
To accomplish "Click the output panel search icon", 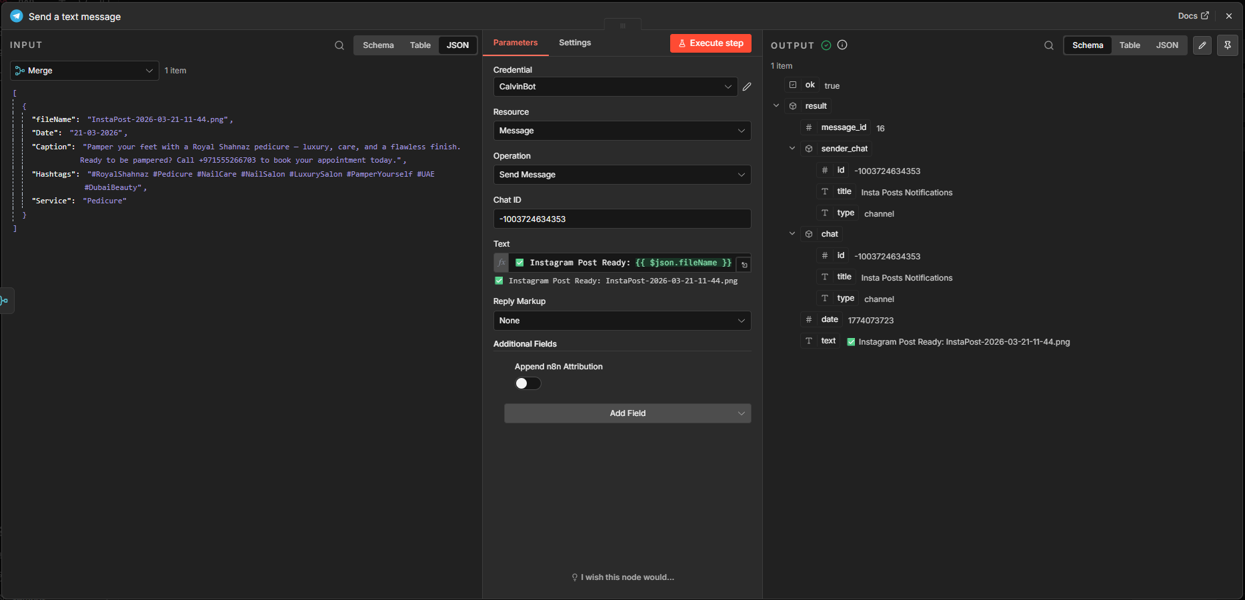I will (x=1049, y=45).
